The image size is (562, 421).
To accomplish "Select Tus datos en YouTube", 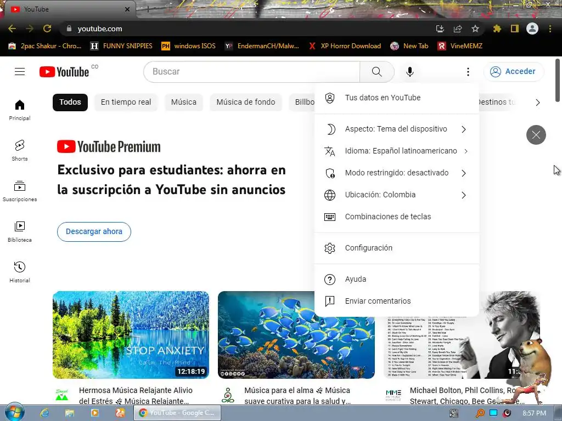I will pos(396,98).
